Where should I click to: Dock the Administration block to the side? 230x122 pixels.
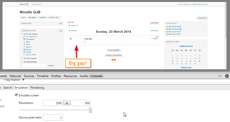pyautogui.click(x=61, y=31)
